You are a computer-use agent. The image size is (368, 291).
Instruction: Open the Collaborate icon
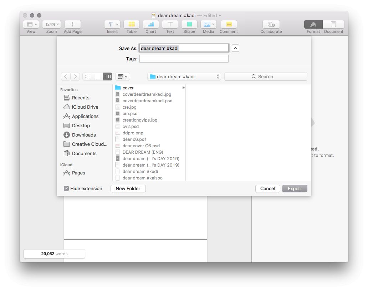271,24
